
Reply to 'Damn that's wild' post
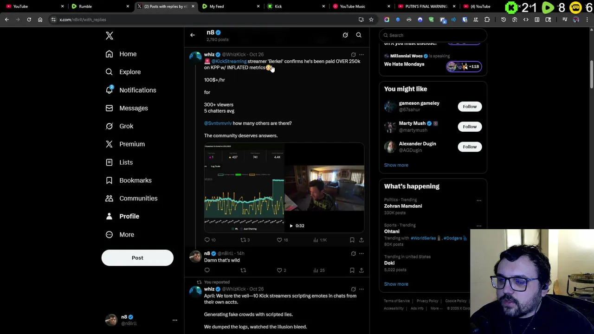pos(207,270)
